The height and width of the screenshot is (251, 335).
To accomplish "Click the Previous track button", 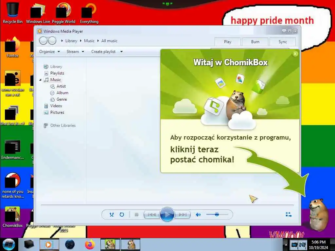I will [x=152, y=214].
